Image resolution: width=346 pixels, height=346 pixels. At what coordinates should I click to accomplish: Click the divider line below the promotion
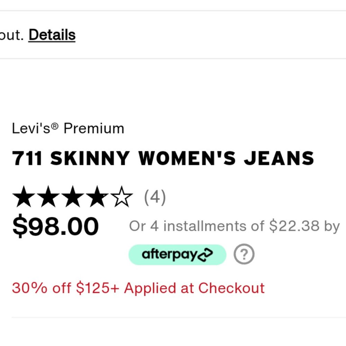click(173, 316)
